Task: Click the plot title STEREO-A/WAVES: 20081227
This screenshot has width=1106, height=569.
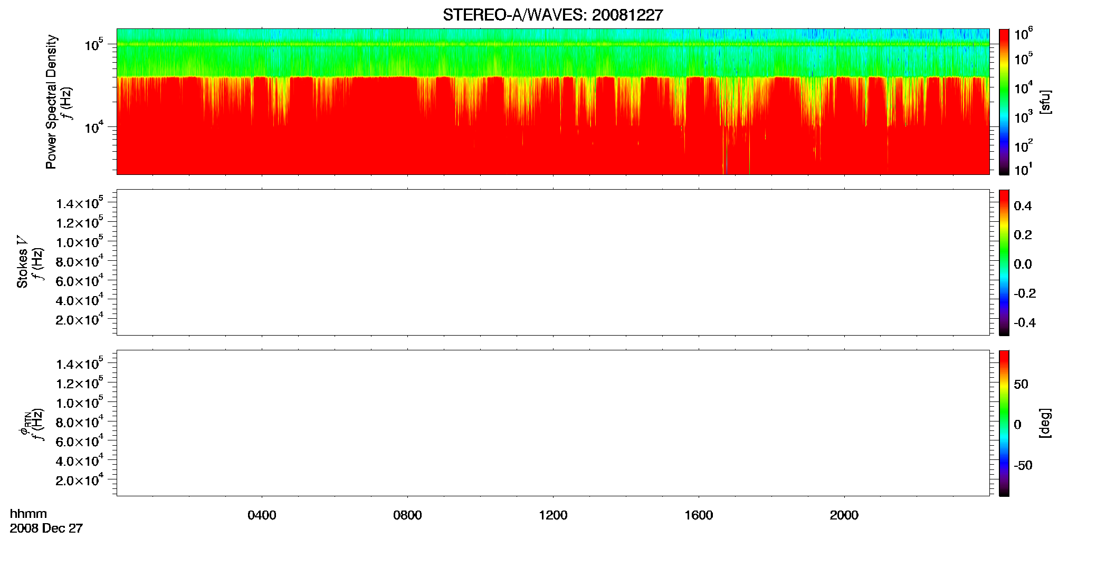Action: point(552,15)
